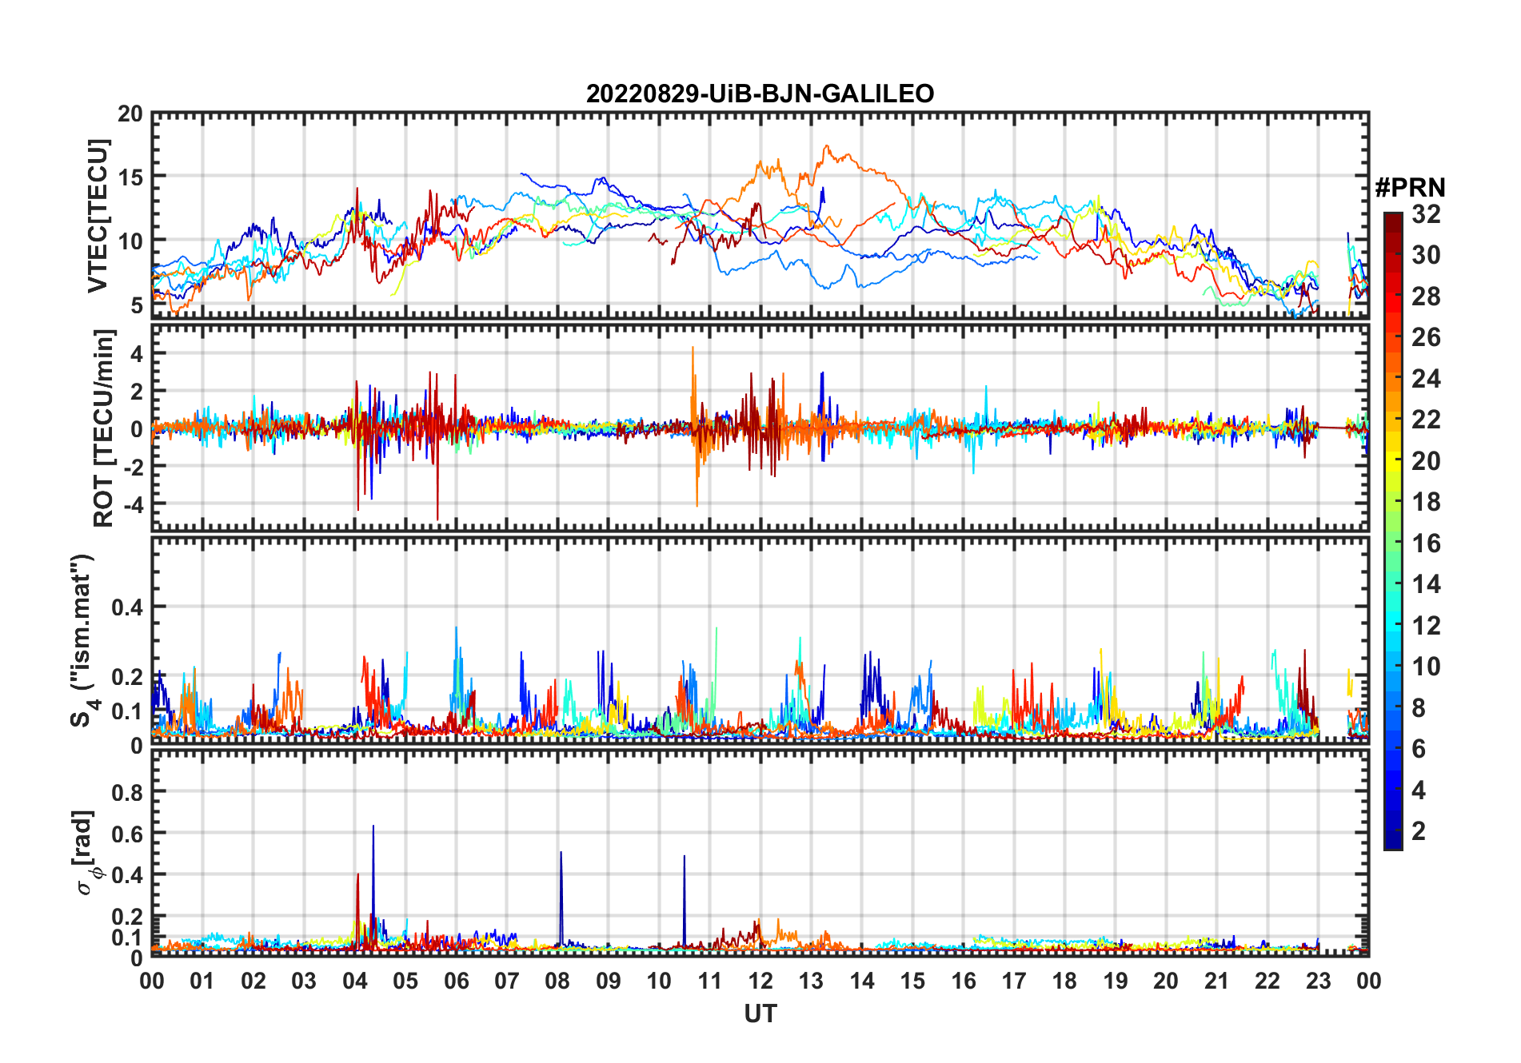Click the 0.6 tick on the σφ axis
The width and height of the screenshot is (1521, 1063).
coord(127,834)
